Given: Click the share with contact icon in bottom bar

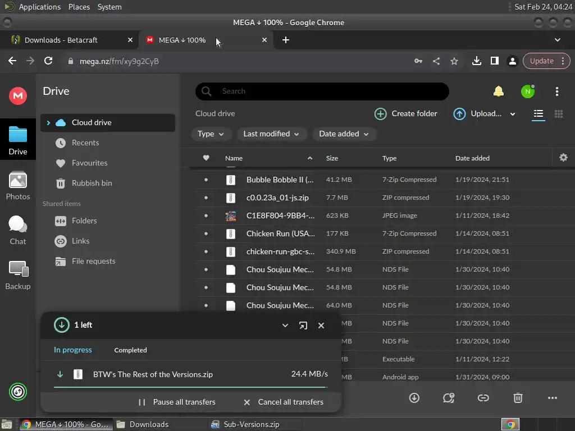Looking at the screenshot, I should coord(449,398).
